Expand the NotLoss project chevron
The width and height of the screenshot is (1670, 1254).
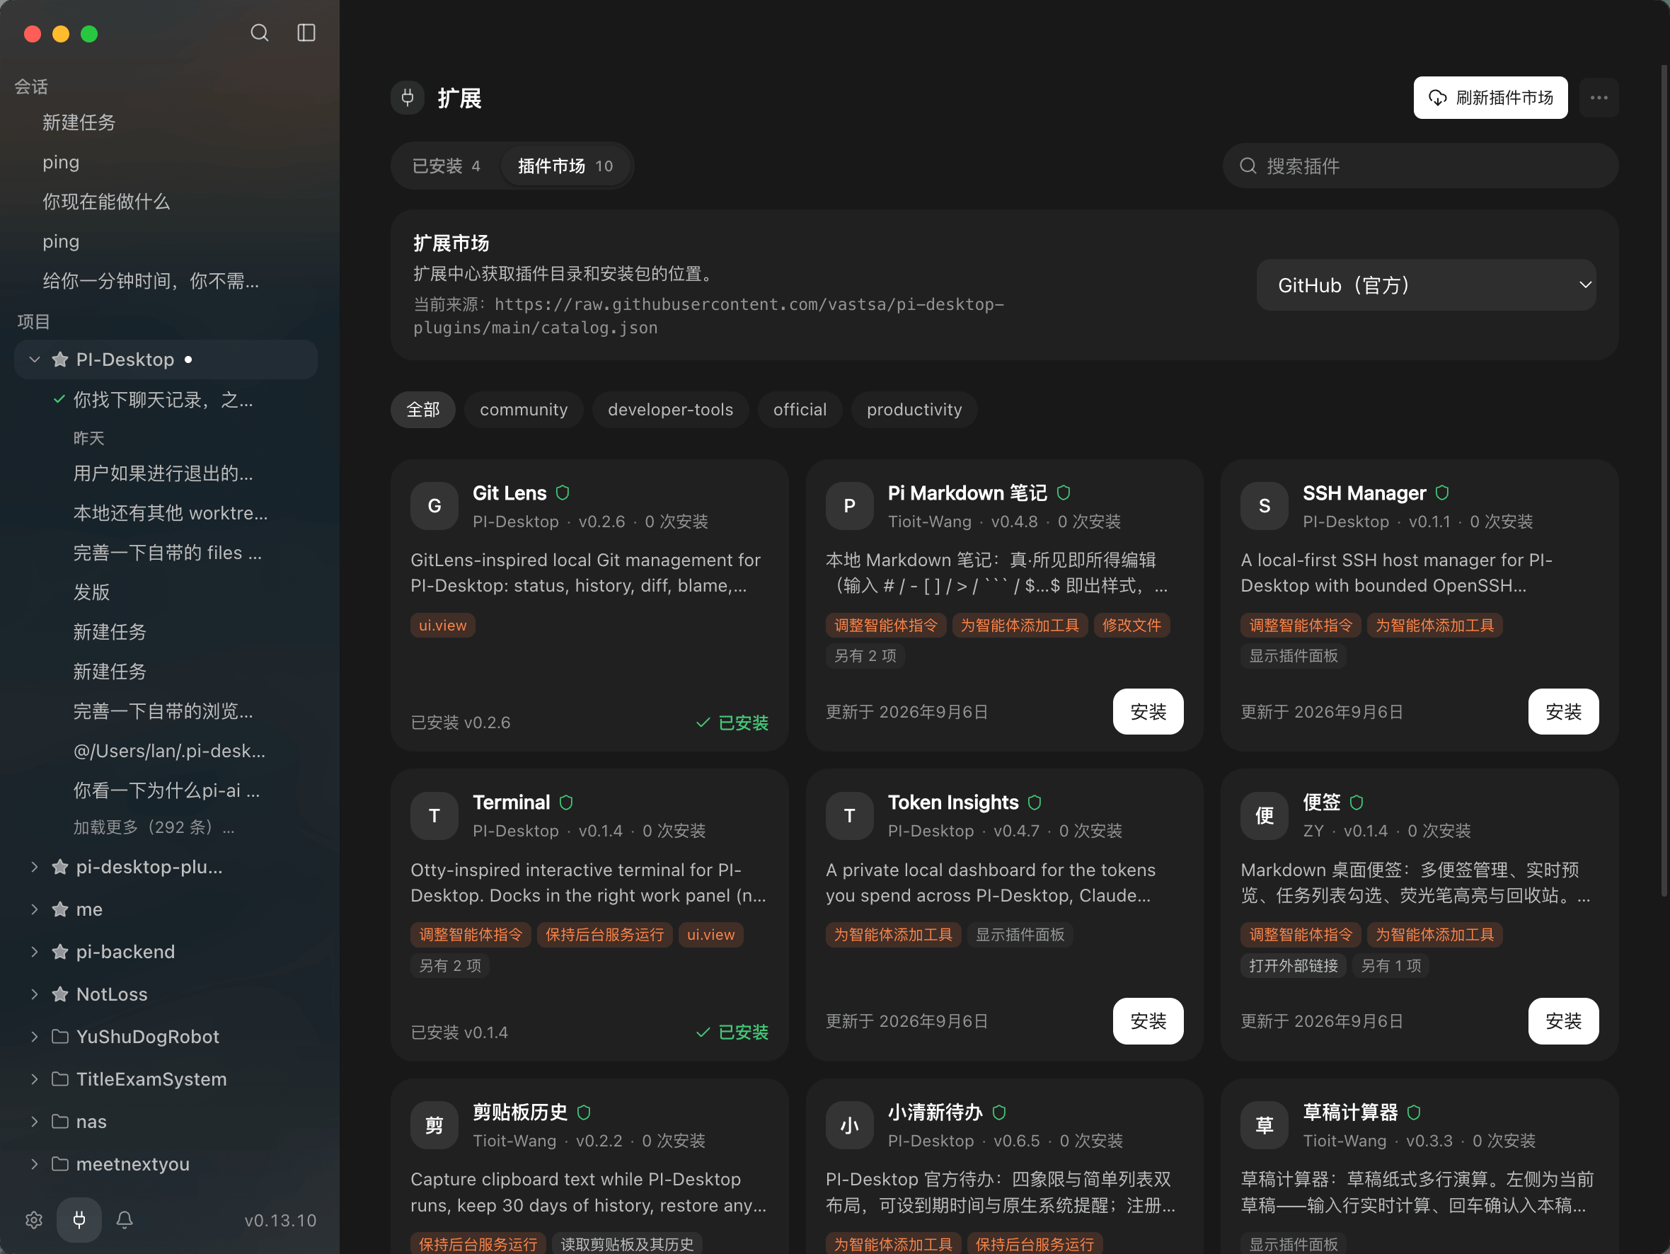(x=34, y=994)
